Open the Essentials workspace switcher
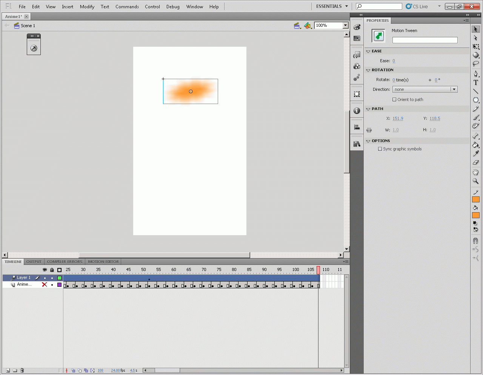 332,6
